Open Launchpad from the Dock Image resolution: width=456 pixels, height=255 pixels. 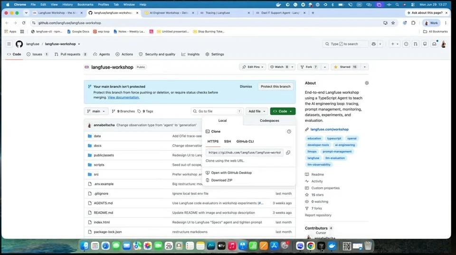point(95,246)
